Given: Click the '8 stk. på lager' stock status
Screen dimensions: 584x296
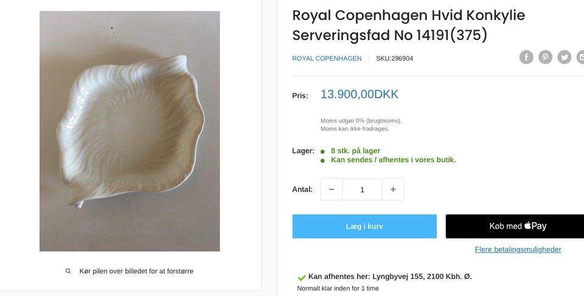Looking at the screenshot, I should point(355,151).
